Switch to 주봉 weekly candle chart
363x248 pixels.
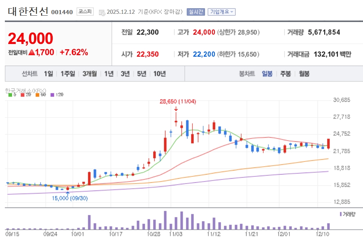click(285, 74)
